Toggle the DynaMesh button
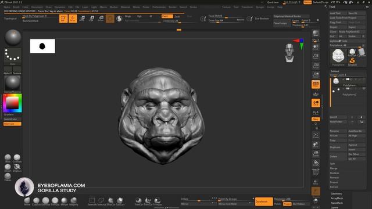 point(264,201)
